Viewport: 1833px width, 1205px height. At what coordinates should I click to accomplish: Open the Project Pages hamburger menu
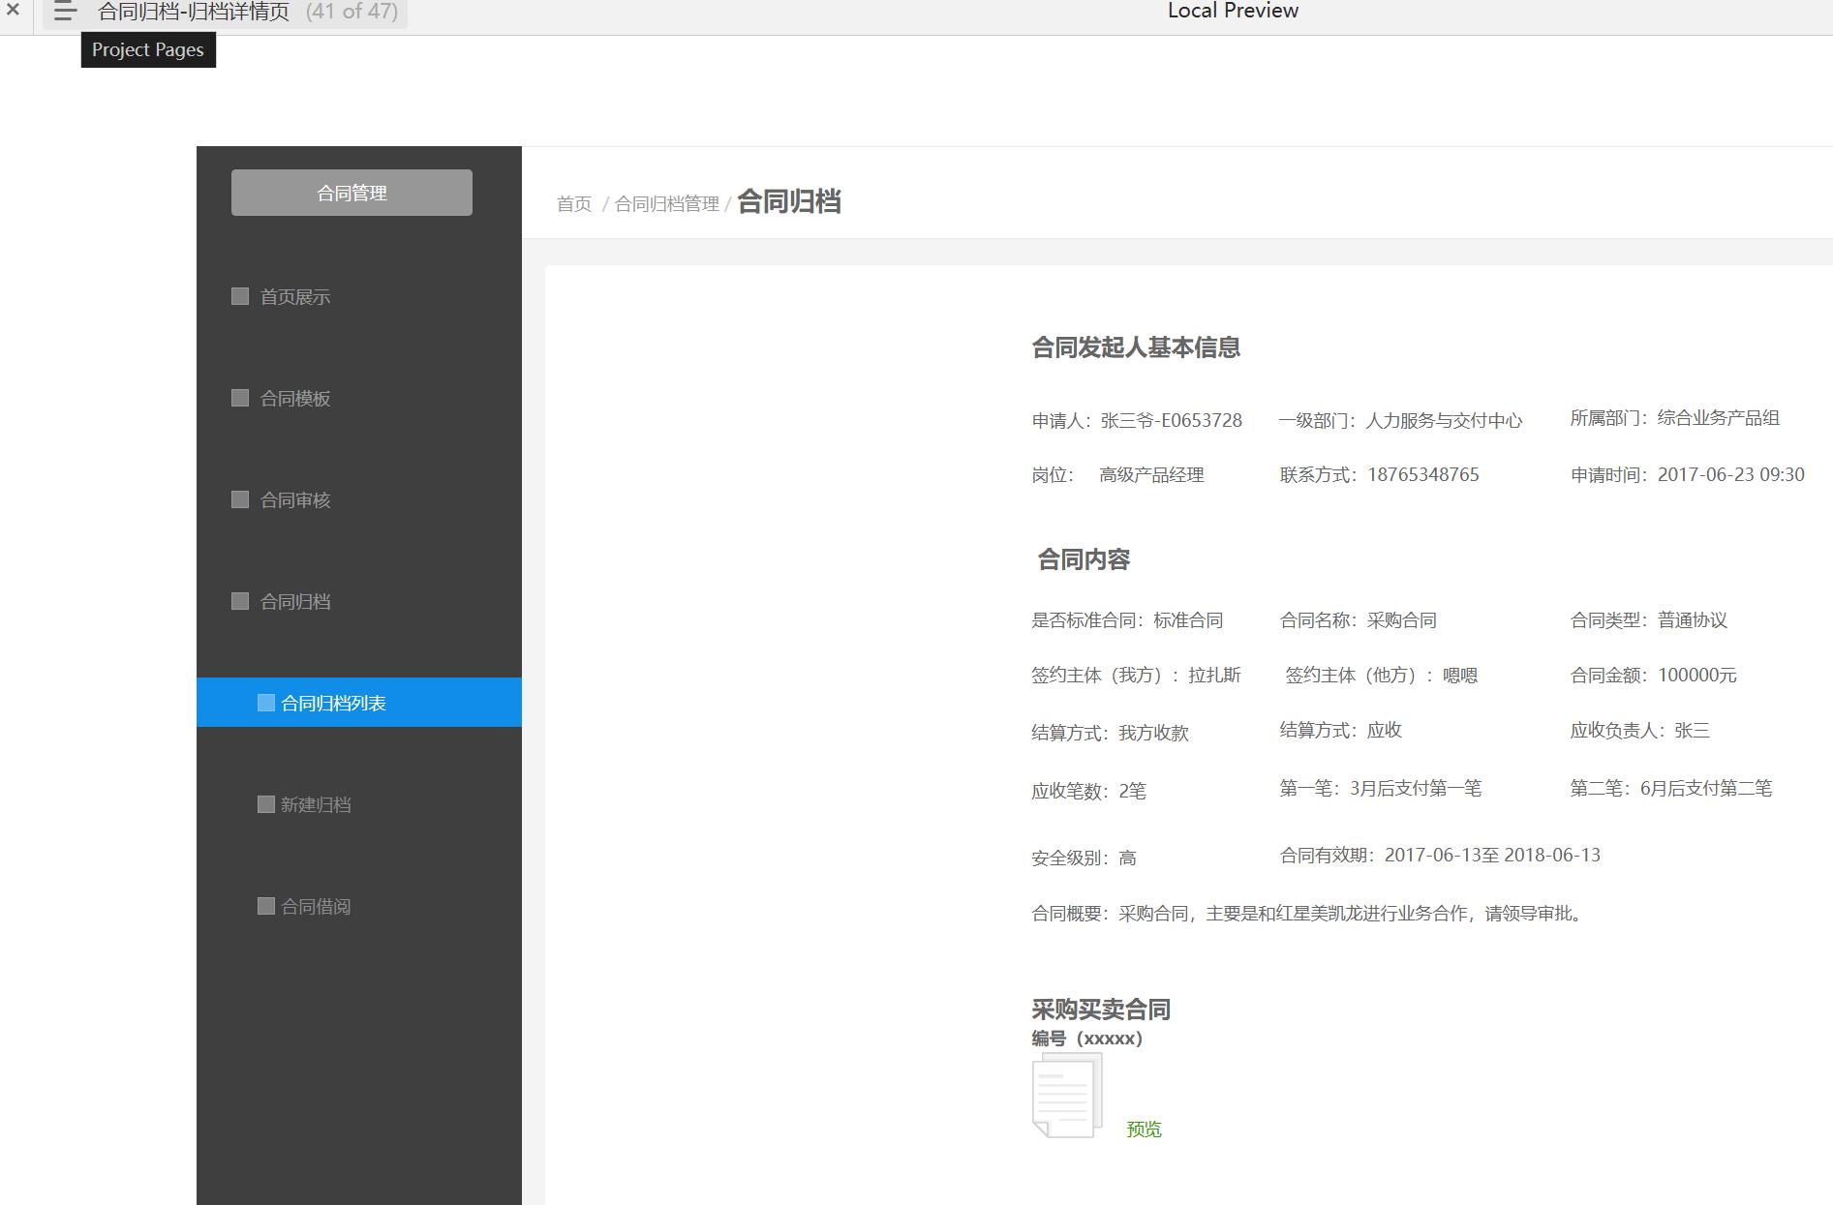65,12
